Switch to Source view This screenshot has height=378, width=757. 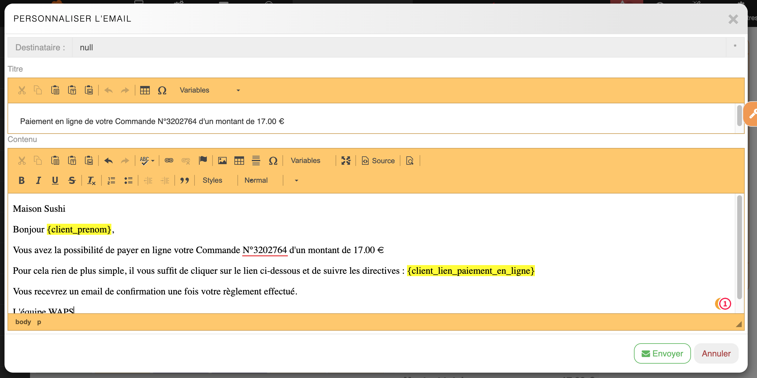pyautogui.click(x=378, y=161)
